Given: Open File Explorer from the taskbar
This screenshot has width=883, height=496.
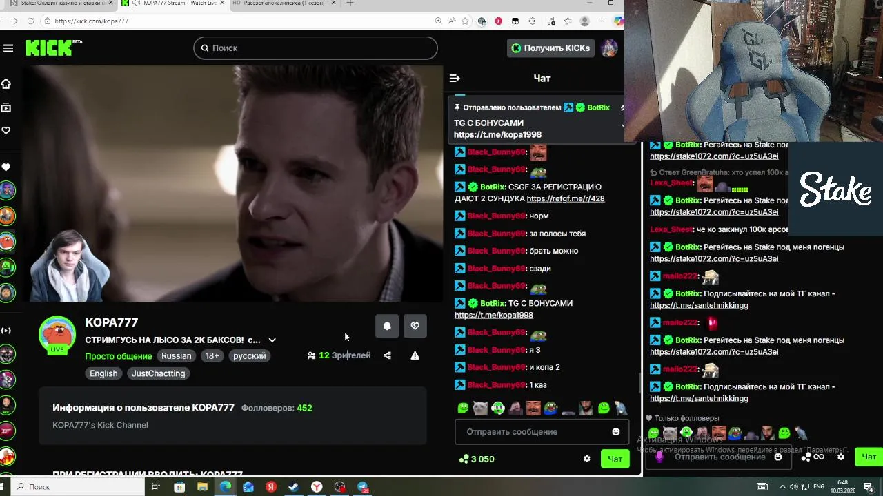Looking at the screenshot, I should click(x=202, y=486).
